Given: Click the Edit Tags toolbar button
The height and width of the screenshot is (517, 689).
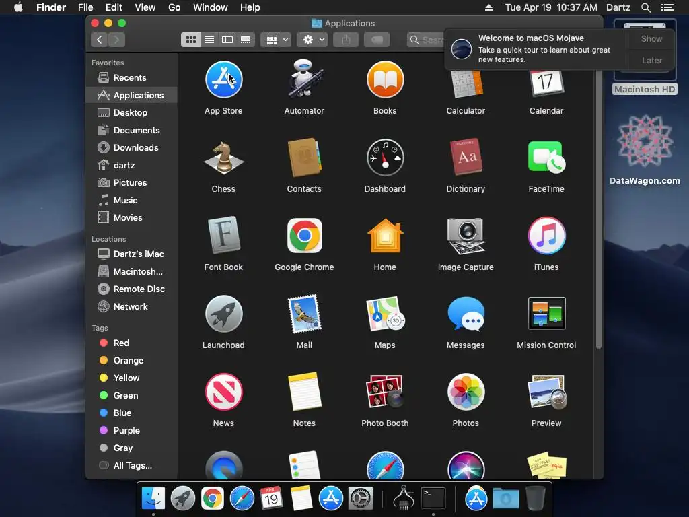Looking at the screenshot, I should click(x=377, y=40).
